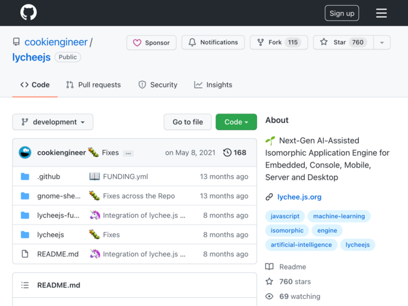Click the on May 8, 2021 commit date
The width and height of the screenshot is (408, 306).
pos(190,152)
